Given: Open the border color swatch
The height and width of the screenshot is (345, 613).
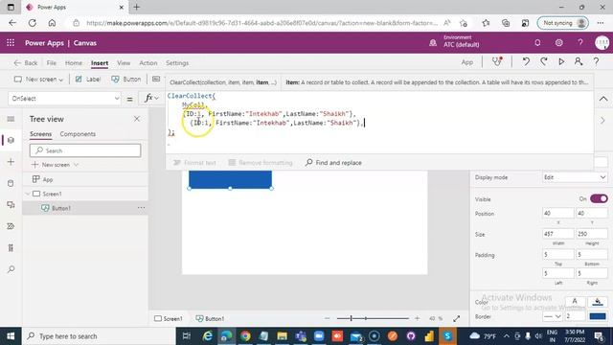Looking at the screenshot, I should (598, 316).
